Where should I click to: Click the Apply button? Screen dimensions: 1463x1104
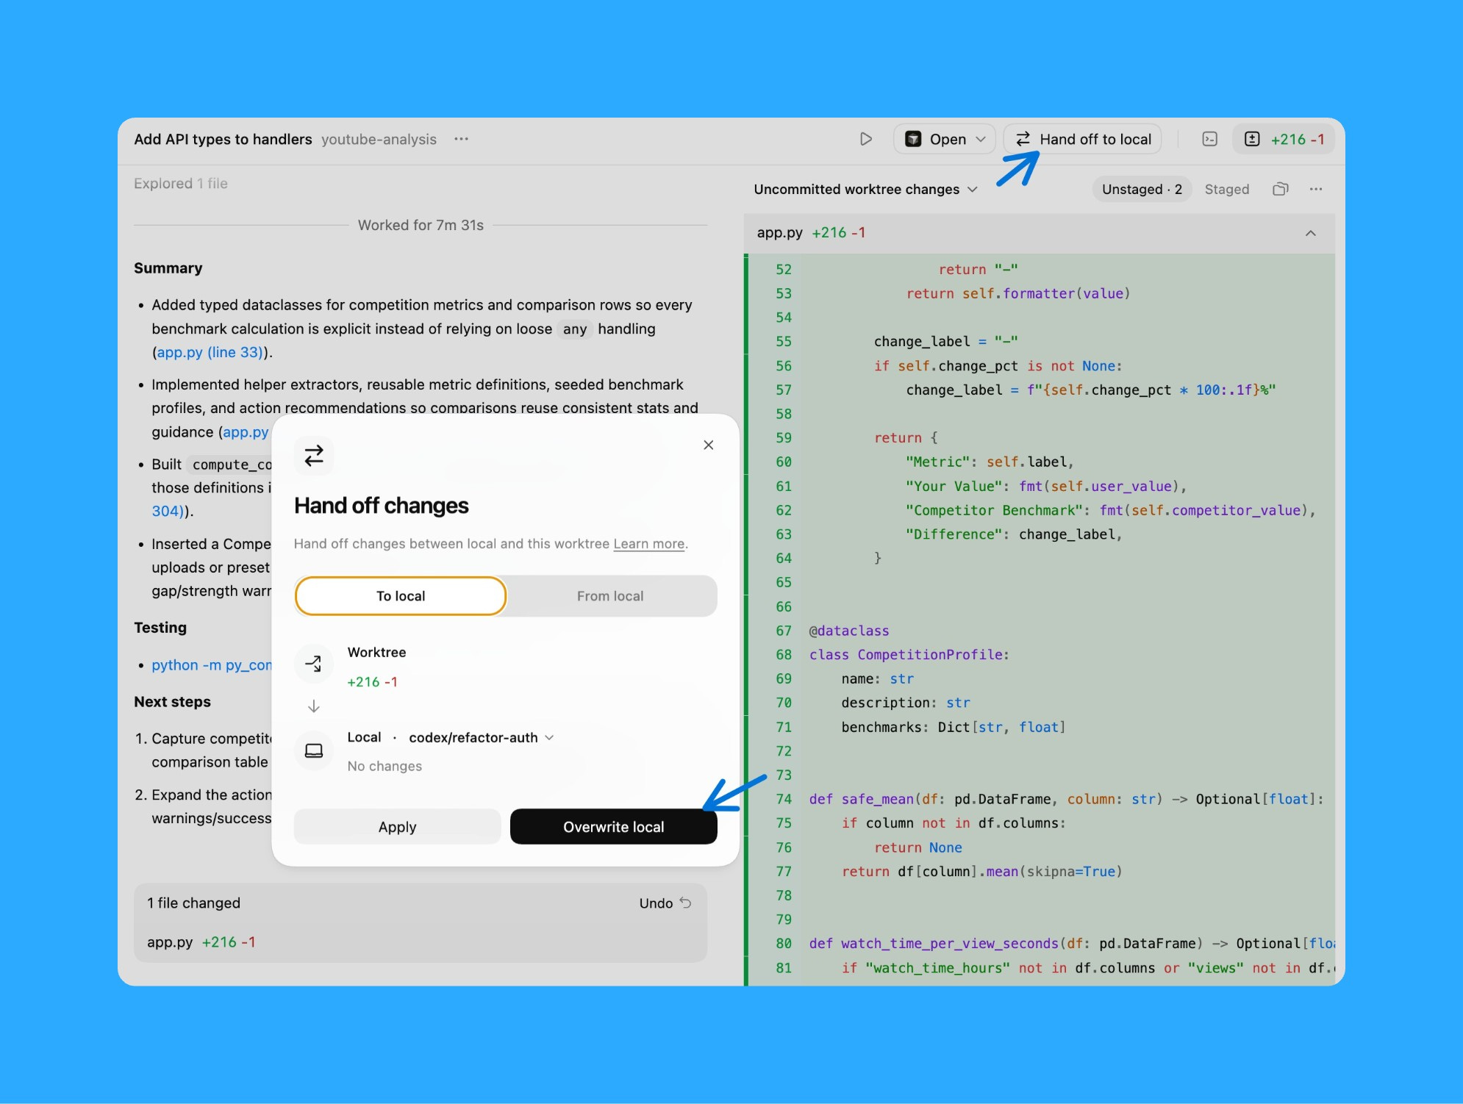(397, 827)
